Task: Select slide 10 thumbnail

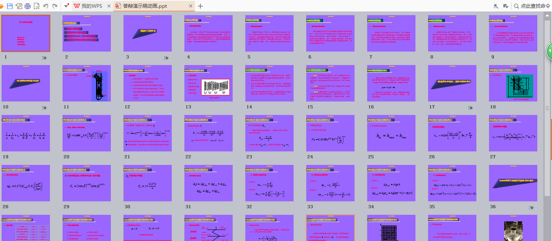Action: point(26,83)
